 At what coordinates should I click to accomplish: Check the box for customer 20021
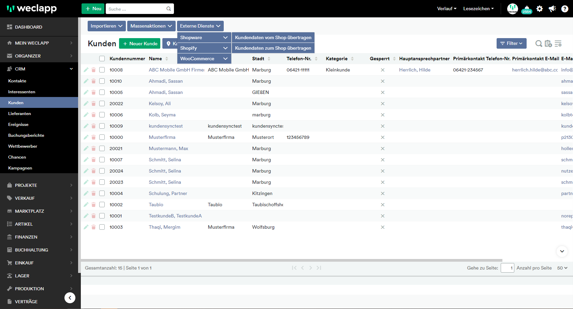pyautogui.click(x=102, y=148)
